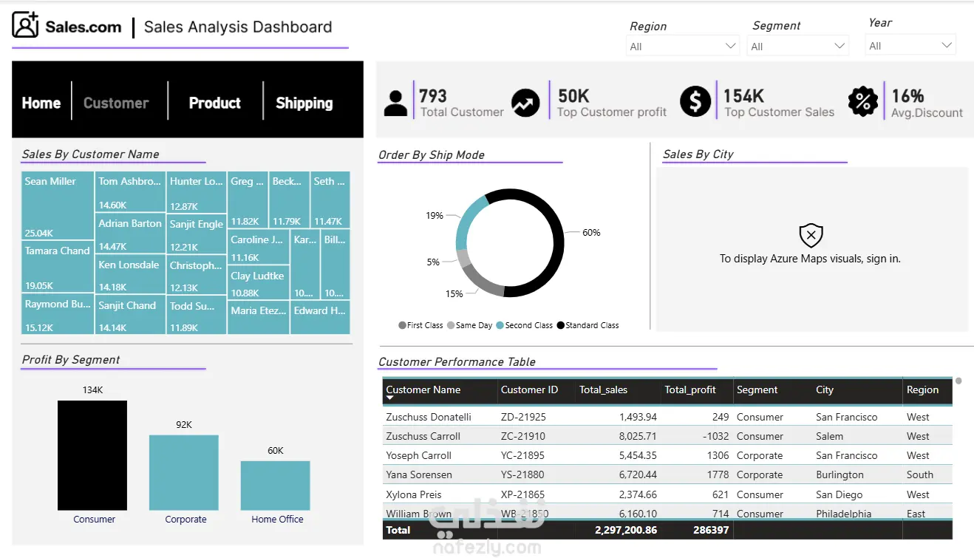Select the Sean Miller treemap tile
Viewport: 974px width, 558px height.
tap(58, 206)
